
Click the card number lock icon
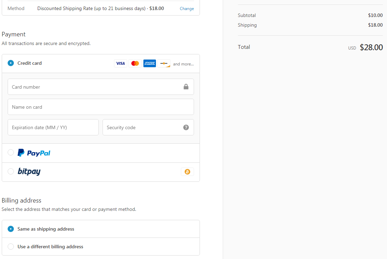[x=186, y=87]
